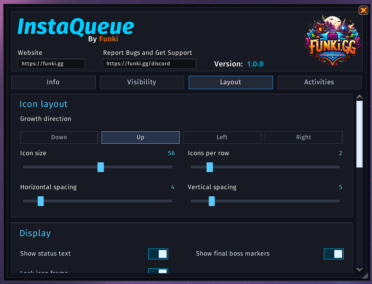This screenshot has width=372, height=284.
Task: Click the Icon size slider handle
Action: click(x=100, y=167)
